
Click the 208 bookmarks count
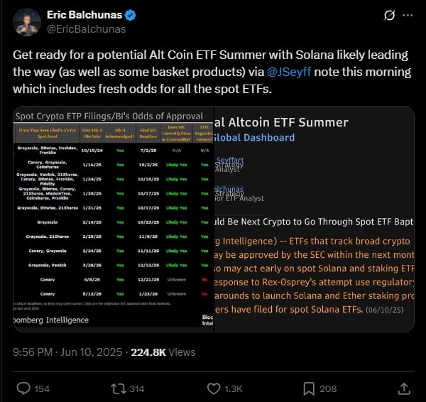329,389
